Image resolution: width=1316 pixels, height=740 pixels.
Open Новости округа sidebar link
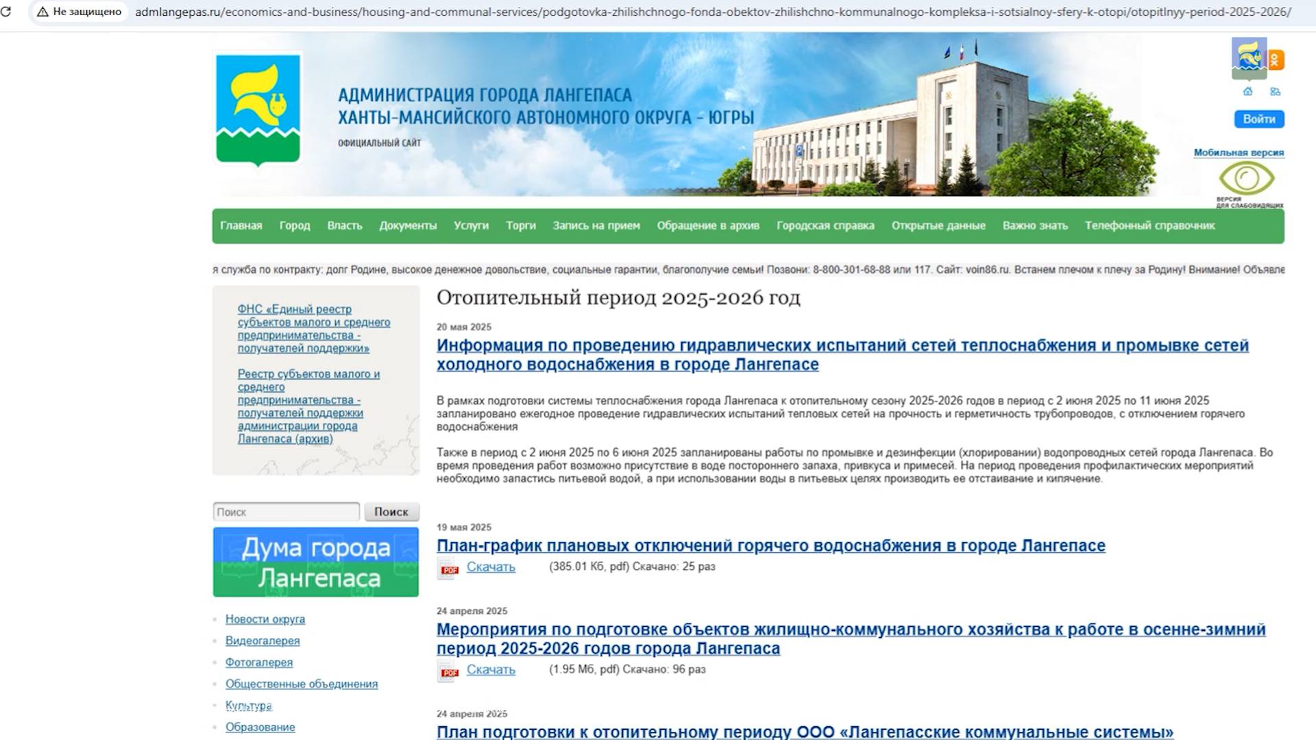pos(265,619)
